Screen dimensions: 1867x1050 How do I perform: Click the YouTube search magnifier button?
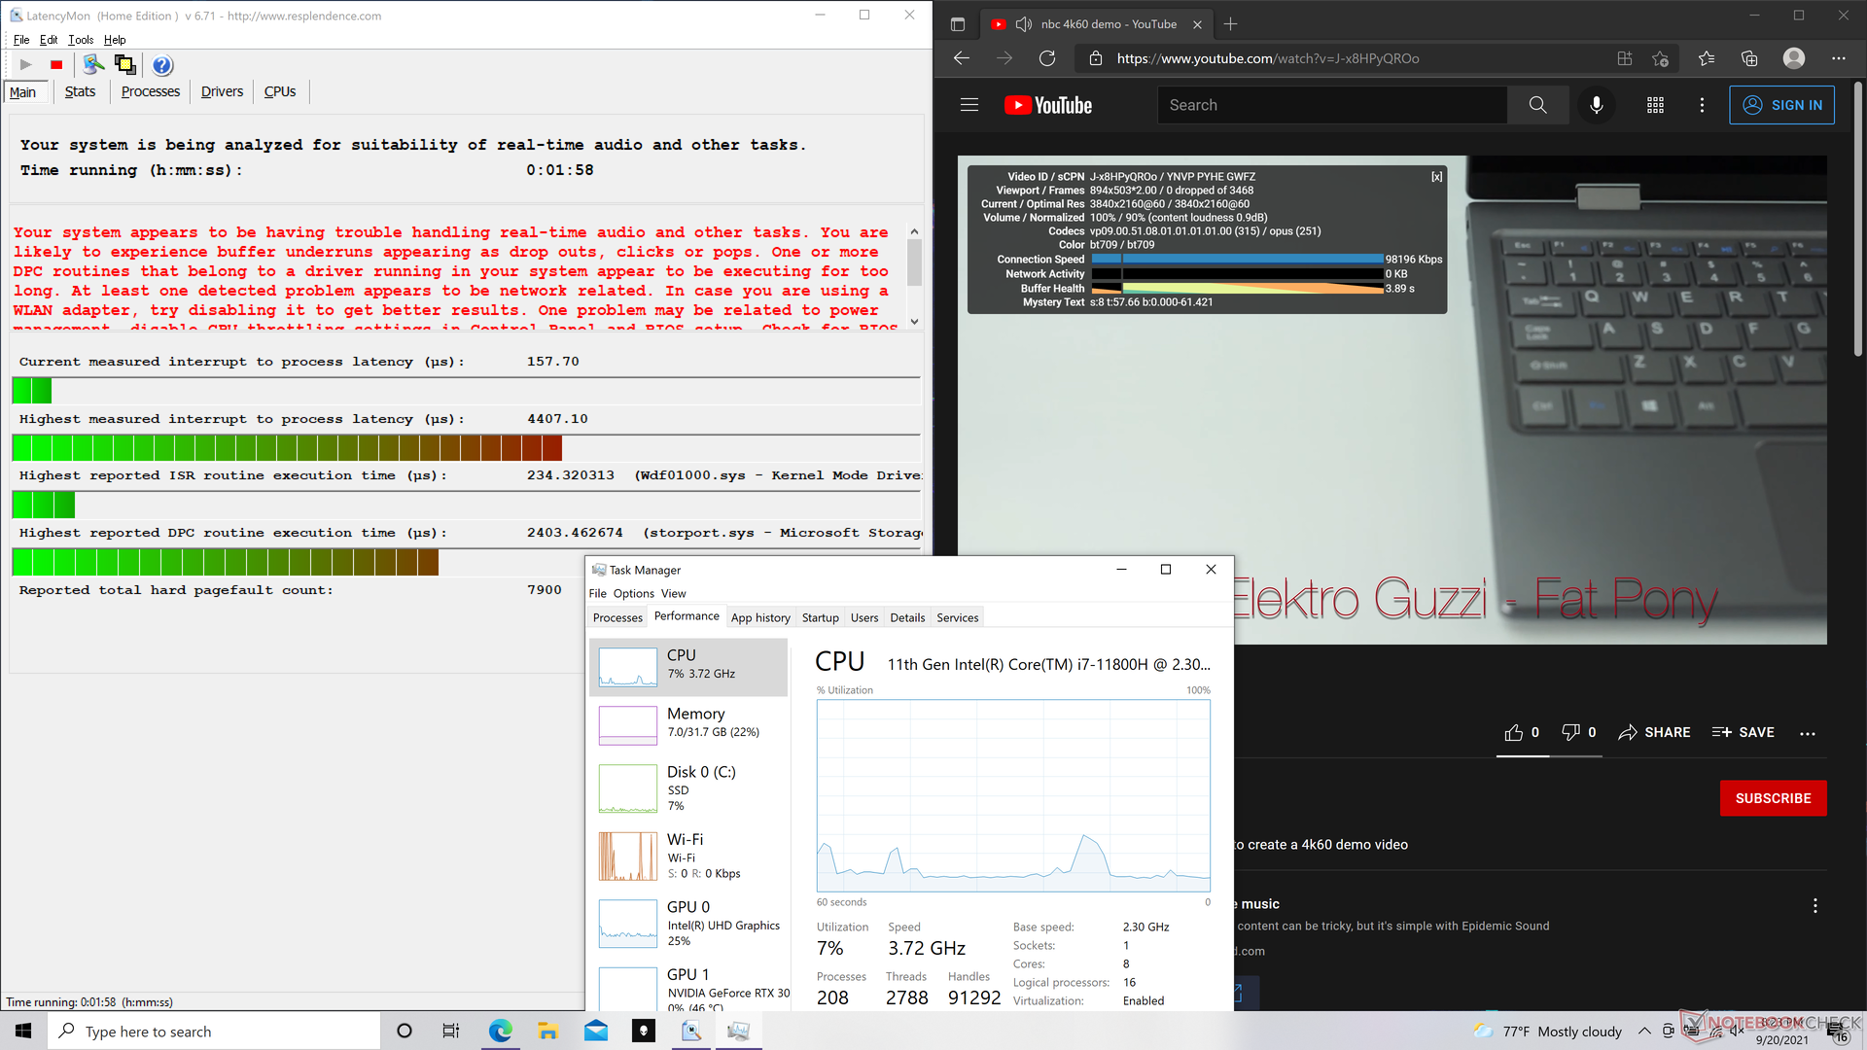[x=1537, y=105]
